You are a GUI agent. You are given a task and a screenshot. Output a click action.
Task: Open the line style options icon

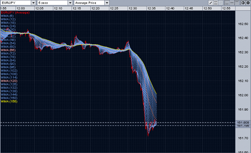(x=216, y=3)
